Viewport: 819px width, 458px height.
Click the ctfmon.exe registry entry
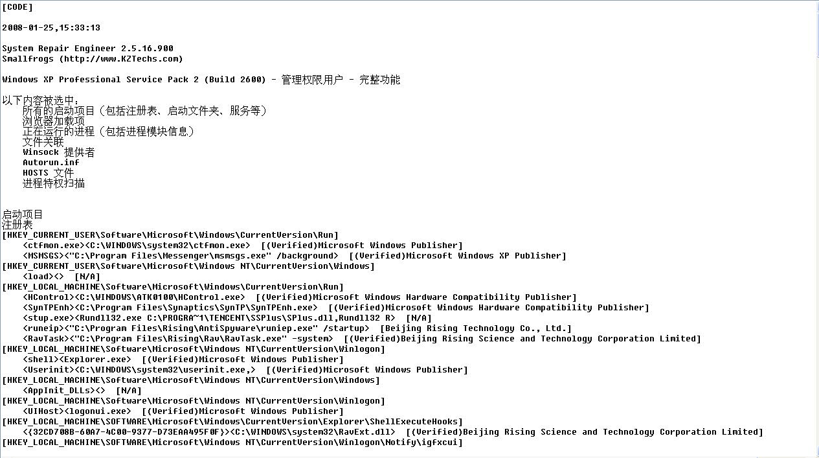243,246
